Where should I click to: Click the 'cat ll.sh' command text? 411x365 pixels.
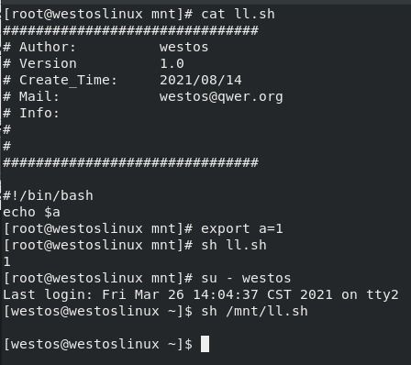[238, 14]
